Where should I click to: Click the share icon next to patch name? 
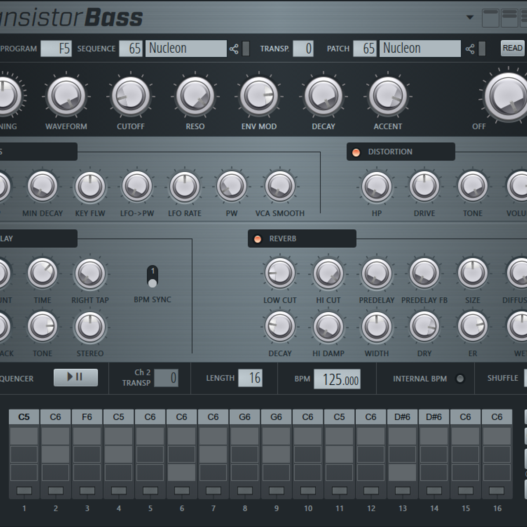click(x=470, y=49)
